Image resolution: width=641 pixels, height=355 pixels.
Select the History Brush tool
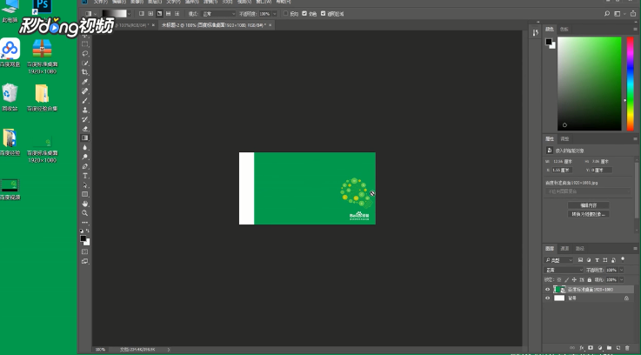point(85,119)
